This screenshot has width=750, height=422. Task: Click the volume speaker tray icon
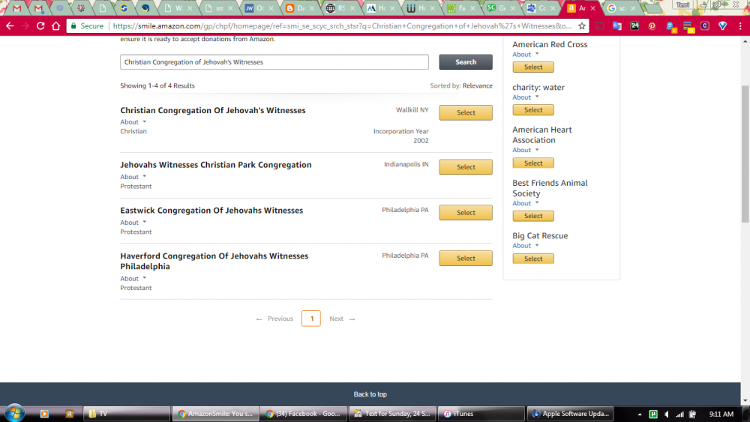pos(667,415)
